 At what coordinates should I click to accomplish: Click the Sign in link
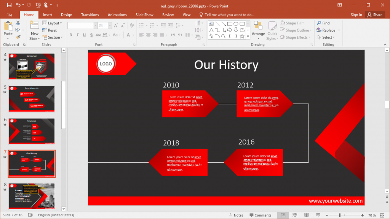(356, 14)
